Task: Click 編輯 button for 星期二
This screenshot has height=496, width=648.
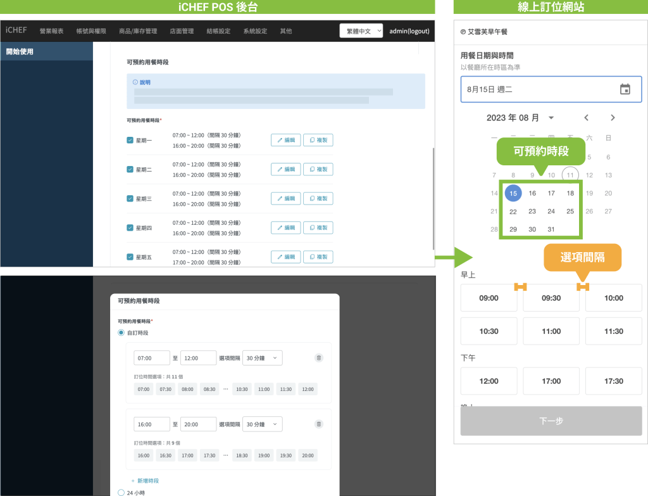Action: click(x=285, y=169)
